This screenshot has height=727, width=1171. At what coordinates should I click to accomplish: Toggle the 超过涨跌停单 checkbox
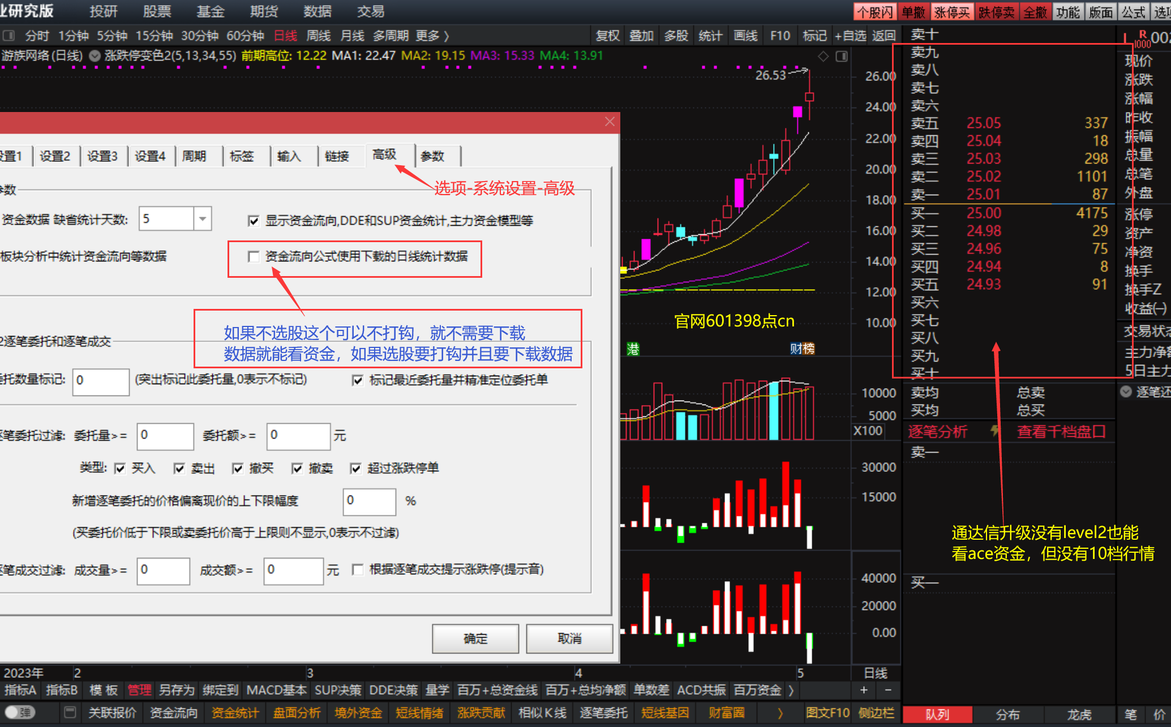pyautogui.click(x=356, y=468)
